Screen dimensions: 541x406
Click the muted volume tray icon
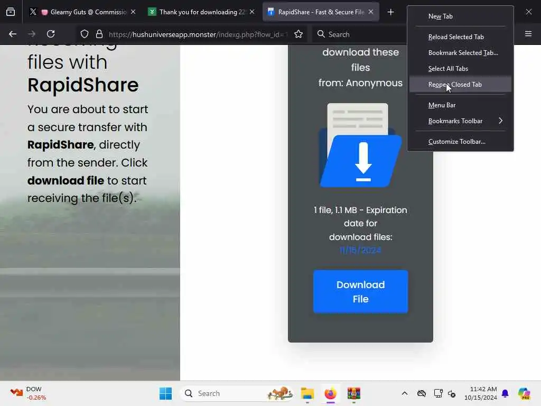(452, 393)
